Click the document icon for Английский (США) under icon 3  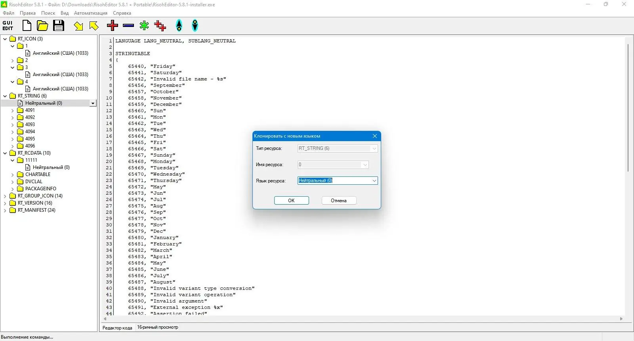pos(28,75)
